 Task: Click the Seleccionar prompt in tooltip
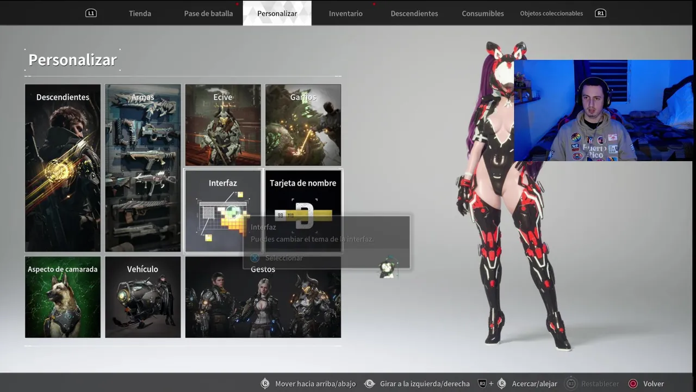coord(283,258)
